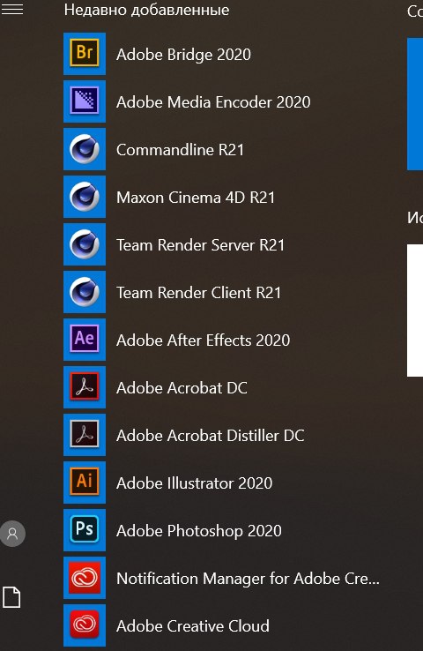Select the 'Adobe Bridge 2020' label
This screenshot has height=651, width=423.
coord(183,55)
